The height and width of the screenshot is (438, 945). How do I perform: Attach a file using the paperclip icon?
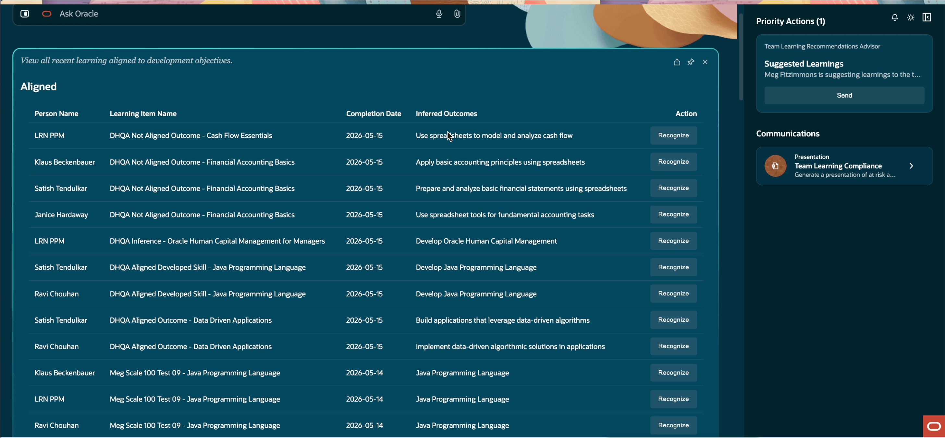457,14
